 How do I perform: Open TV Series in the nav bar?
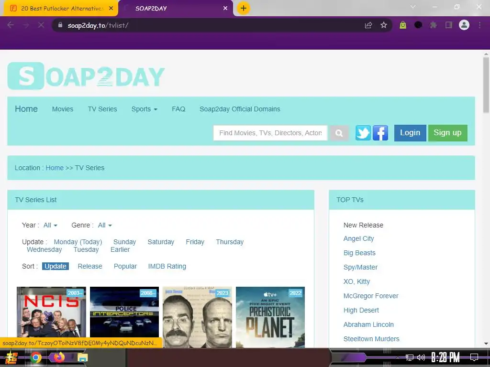coord(102,109)
